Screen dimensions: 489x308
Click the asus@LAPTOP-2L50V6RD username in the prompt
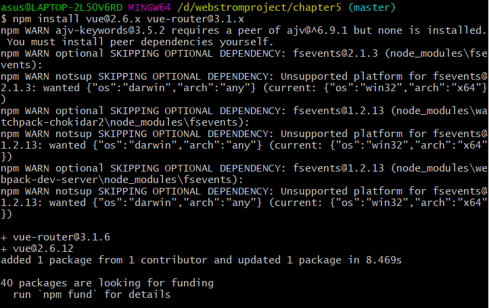pos(60,7)
